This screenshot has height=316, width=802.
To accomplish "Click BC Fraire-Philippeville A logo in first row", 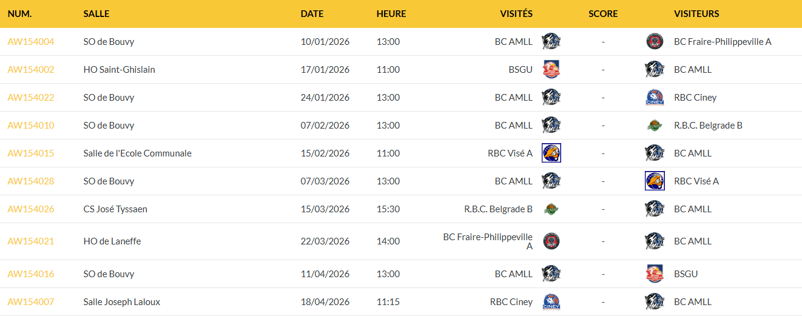I will point(655,42).
